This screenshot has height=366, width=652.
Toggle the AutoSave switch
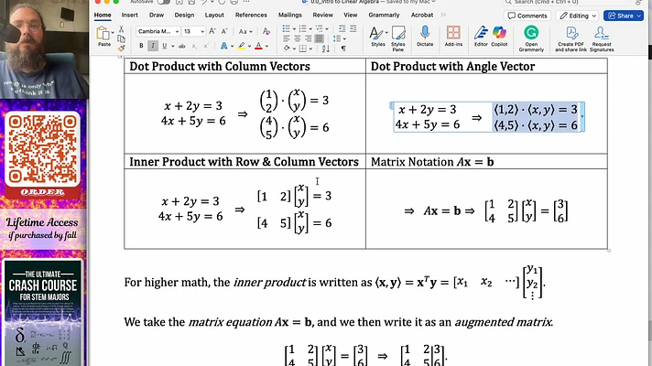tap(164, 2)
